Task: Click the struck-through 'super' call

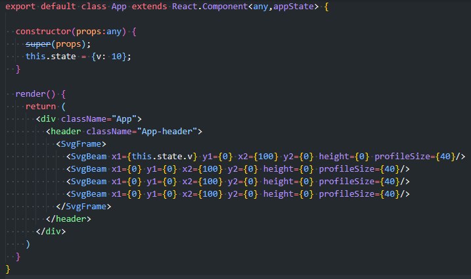Action: 38,44
